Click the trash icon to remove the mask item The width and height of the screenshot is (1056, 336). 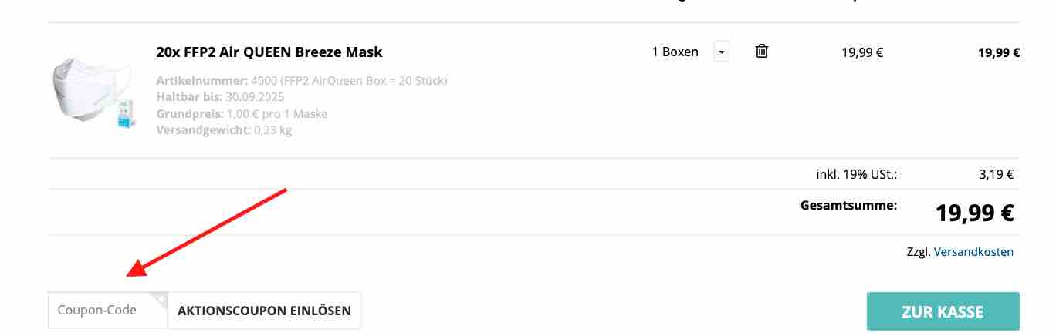tap(762, 52)
